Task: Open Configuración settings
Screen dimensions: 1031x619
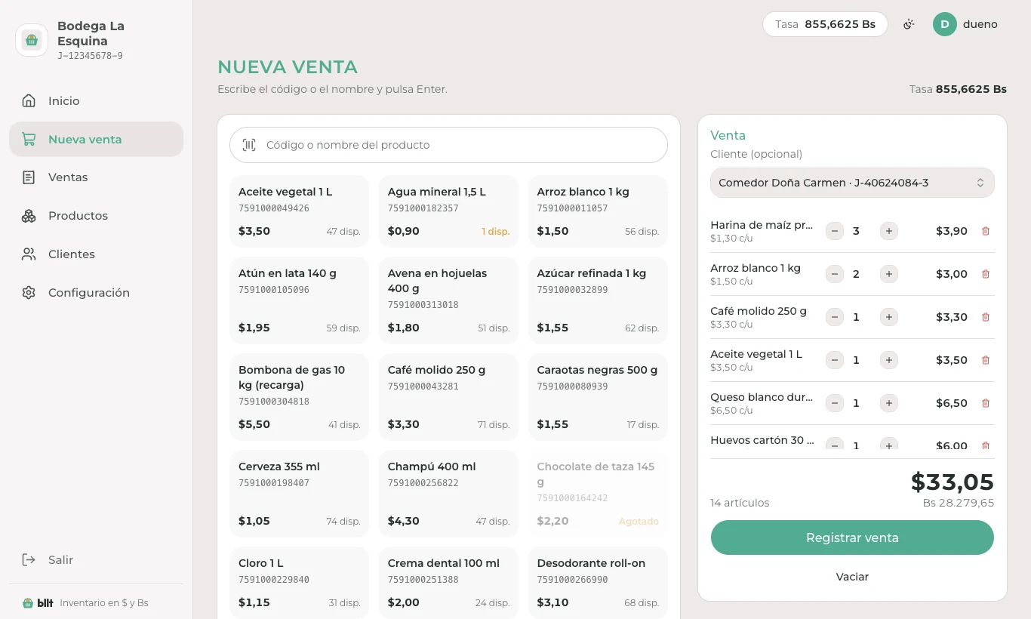Action: (96, 293)
